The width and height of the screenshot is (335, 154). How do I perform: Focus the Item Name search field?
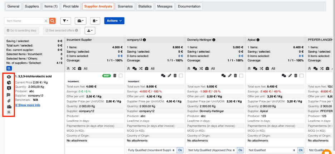pos(25,21)
